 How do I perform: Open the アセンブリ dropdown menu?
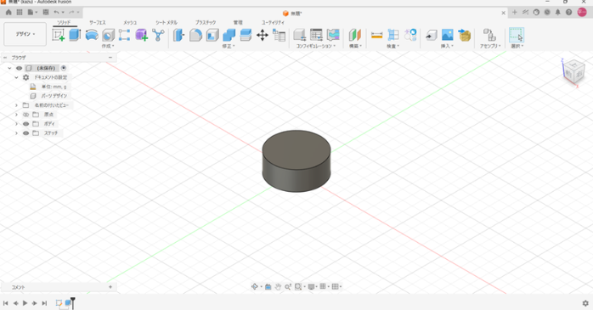490,46
